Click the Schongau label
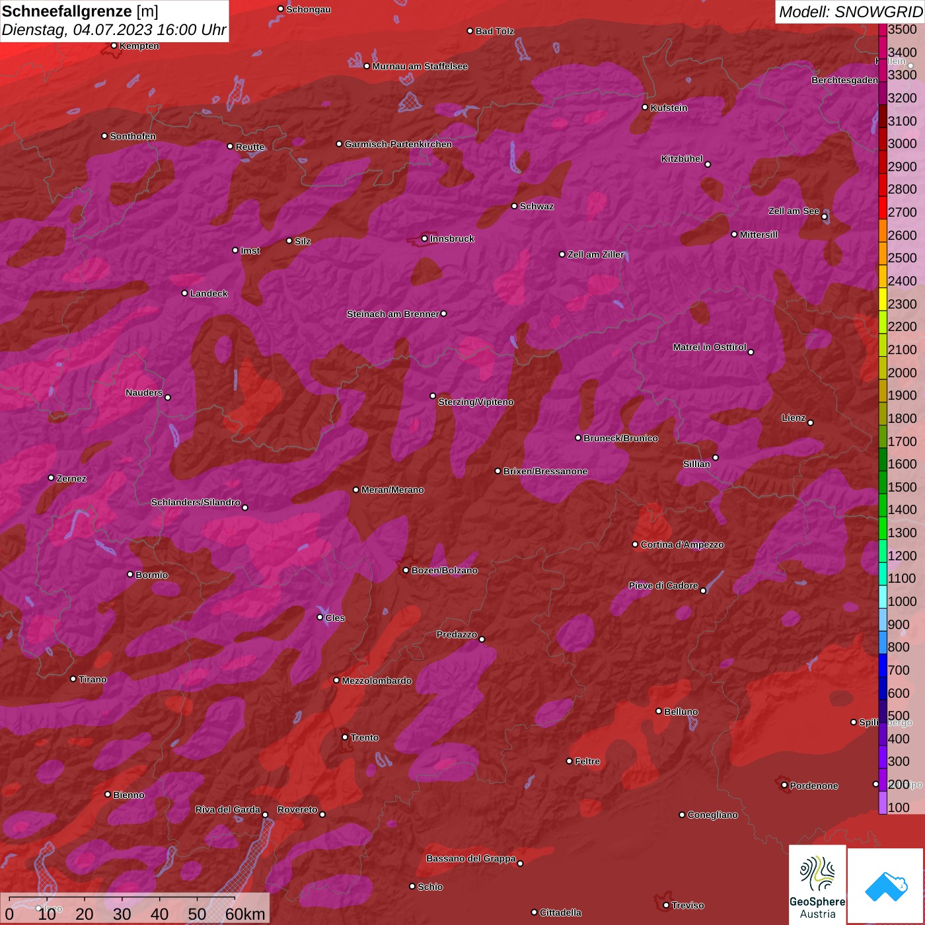The image size is (925, 925). coord(309,9)
